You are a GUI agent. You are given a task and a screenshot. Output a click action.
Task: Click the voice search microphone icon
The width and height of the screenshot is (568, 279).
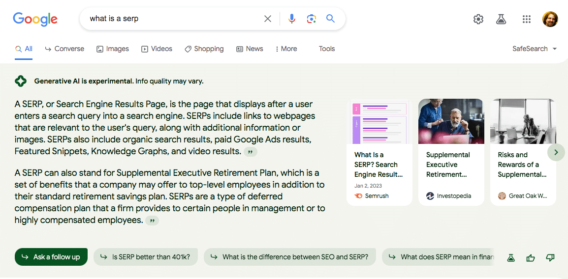click(x=292, y=19)
